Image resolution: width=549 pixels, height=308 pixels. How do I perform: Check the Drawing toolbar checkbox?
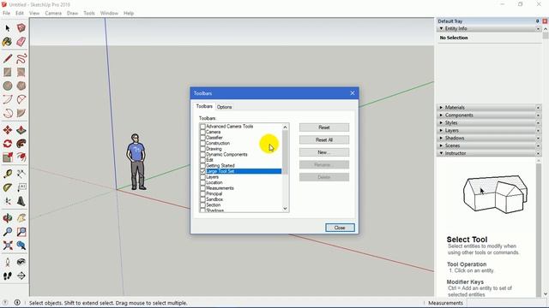tap(202, 149)
